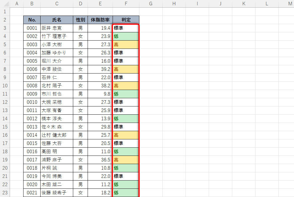Select body fat value 13.9
The height and width of the screenshot is (197, 294).
100,119
